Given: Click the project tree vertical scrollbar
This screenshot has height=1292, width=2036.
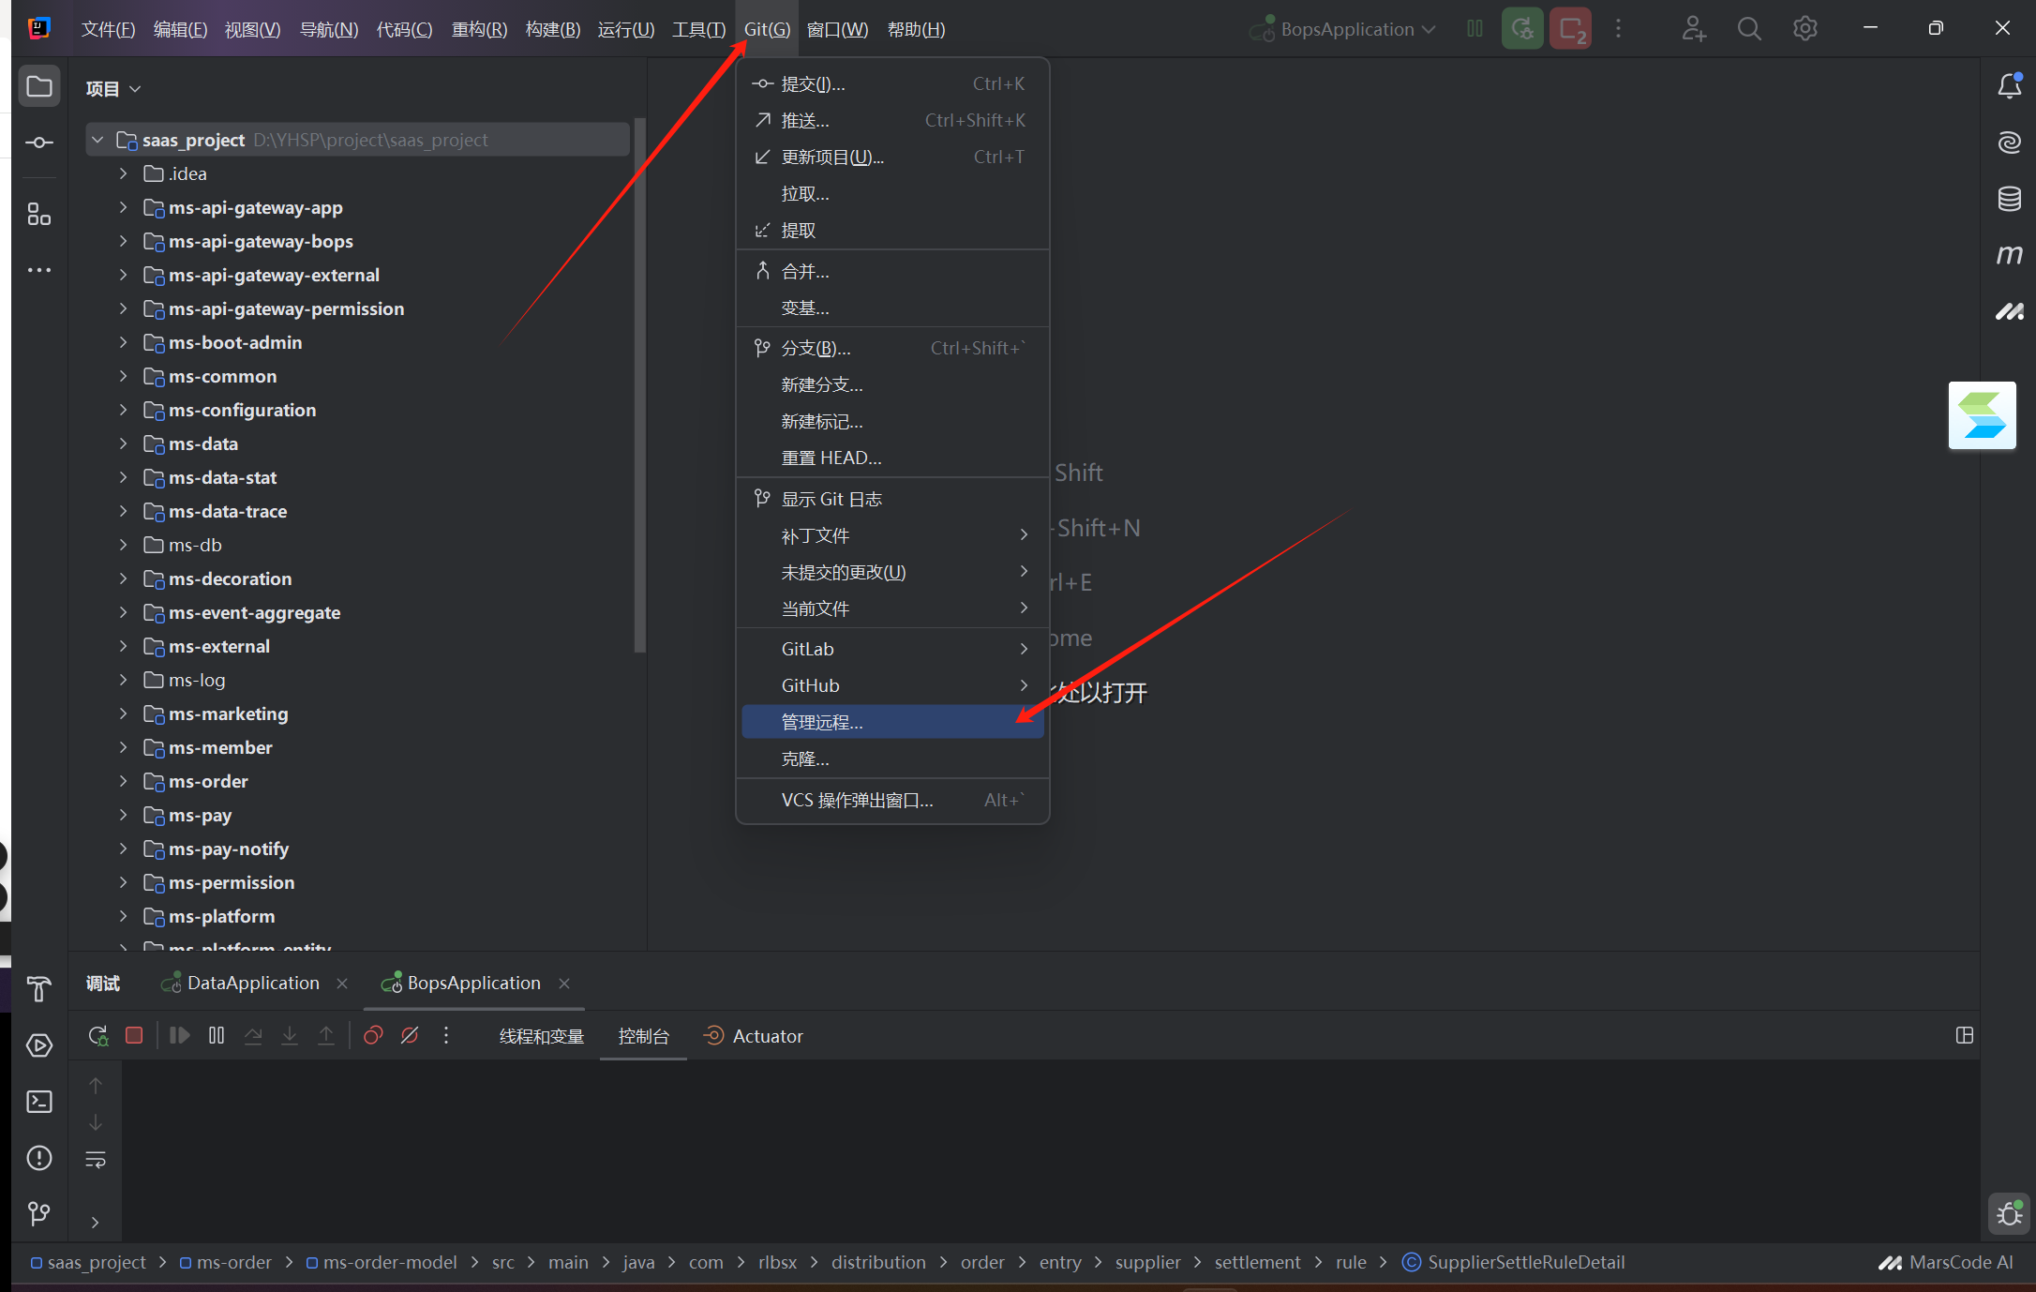Looking at the screenshot, I should pyautogui.click(x=640, y=384).
